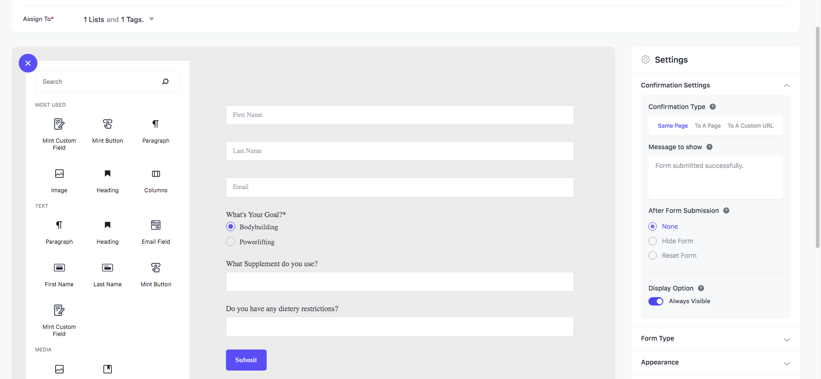Edit the confirmation message textarea
This screenshot has width=821, height=379.
716,178
